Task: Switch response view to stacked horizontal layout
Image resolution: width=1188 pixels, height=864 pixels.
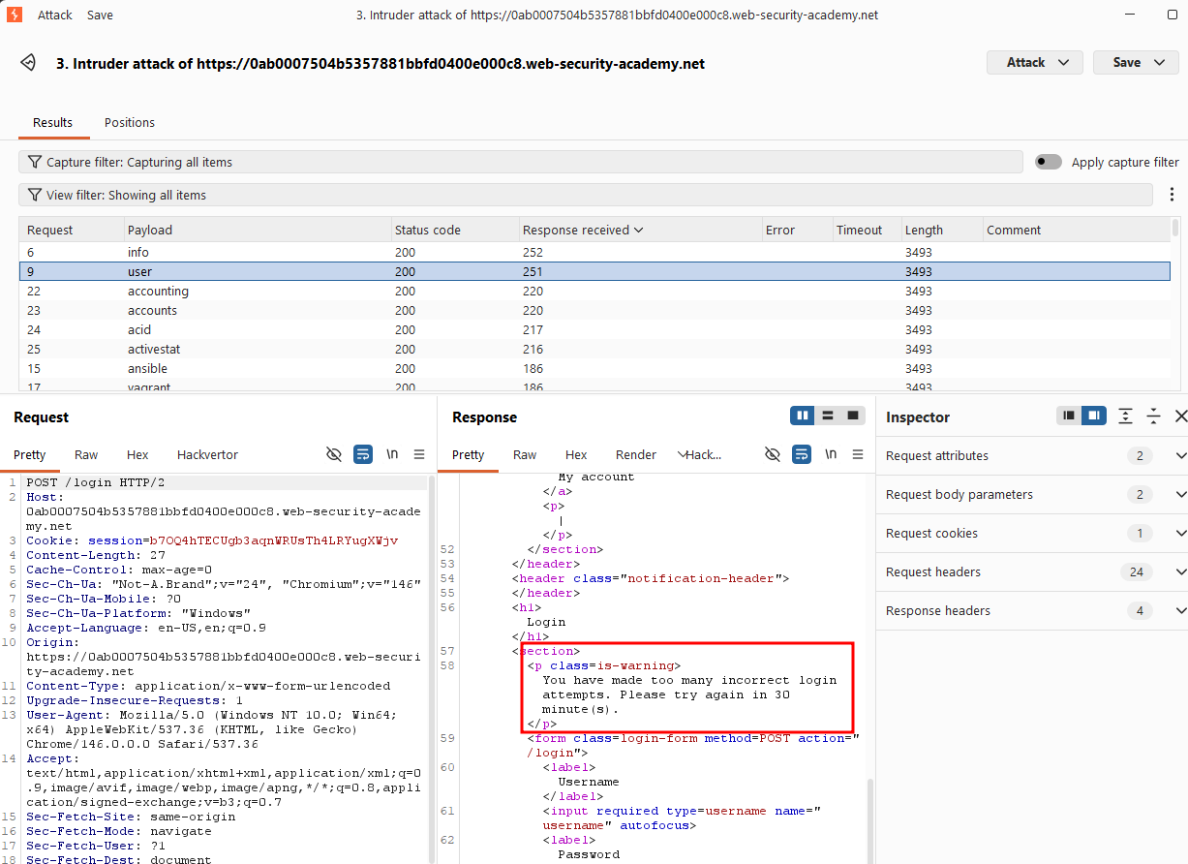Action: (827, 416)
